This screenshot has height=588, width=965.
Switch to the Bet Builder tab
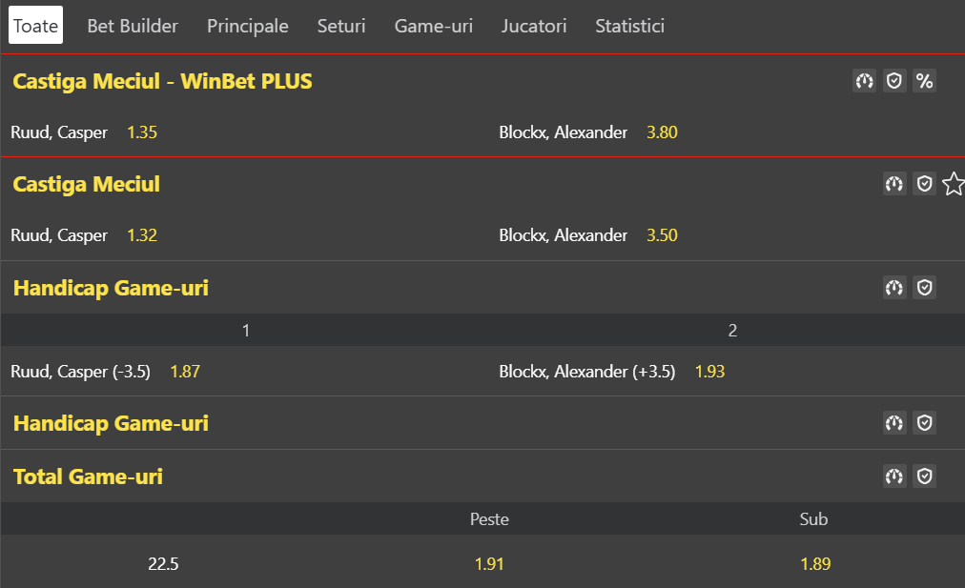132,26
